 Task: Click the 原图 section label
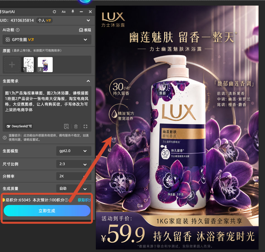point(6,51)
